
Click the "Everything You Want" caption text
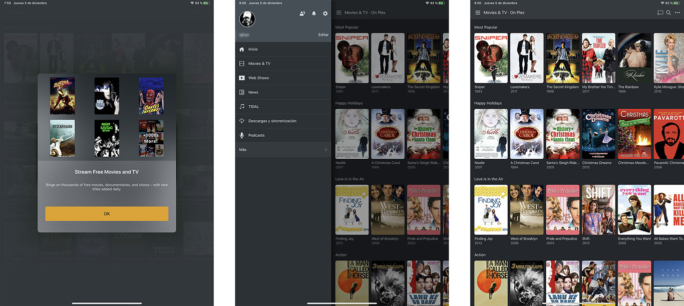coord(634,239)
